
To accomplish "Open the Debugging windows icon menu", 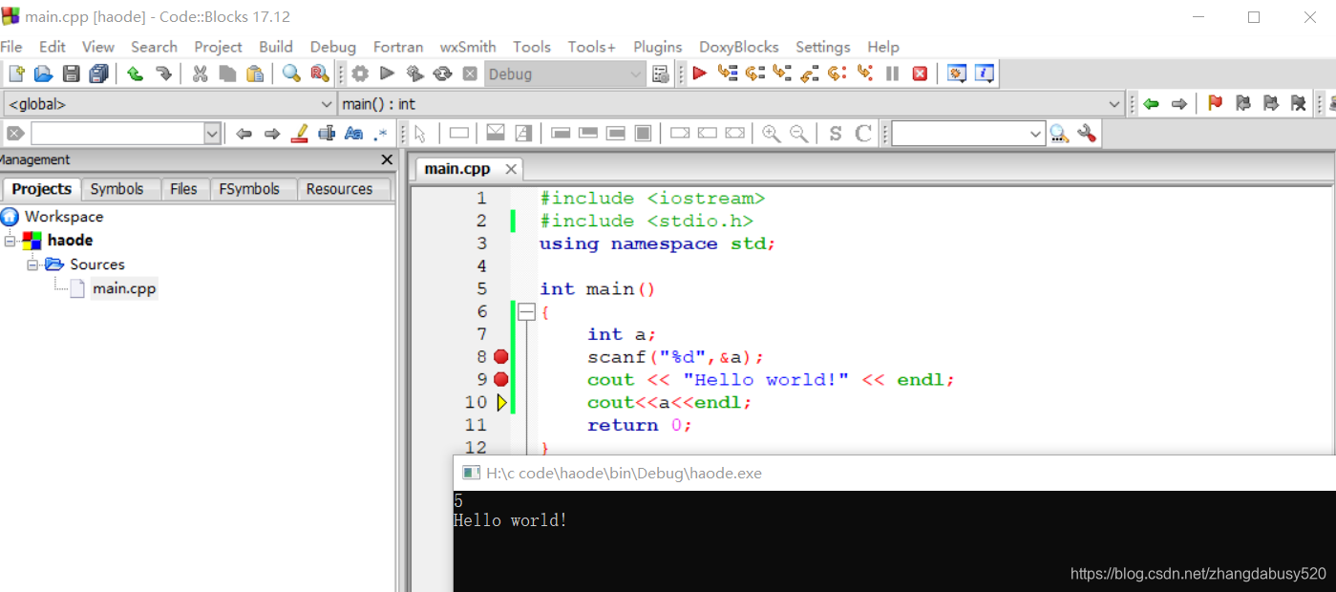I will (957, 74).
